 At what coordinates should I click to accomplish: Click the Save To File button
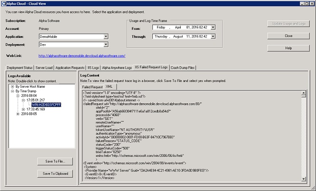pos(55,161)
